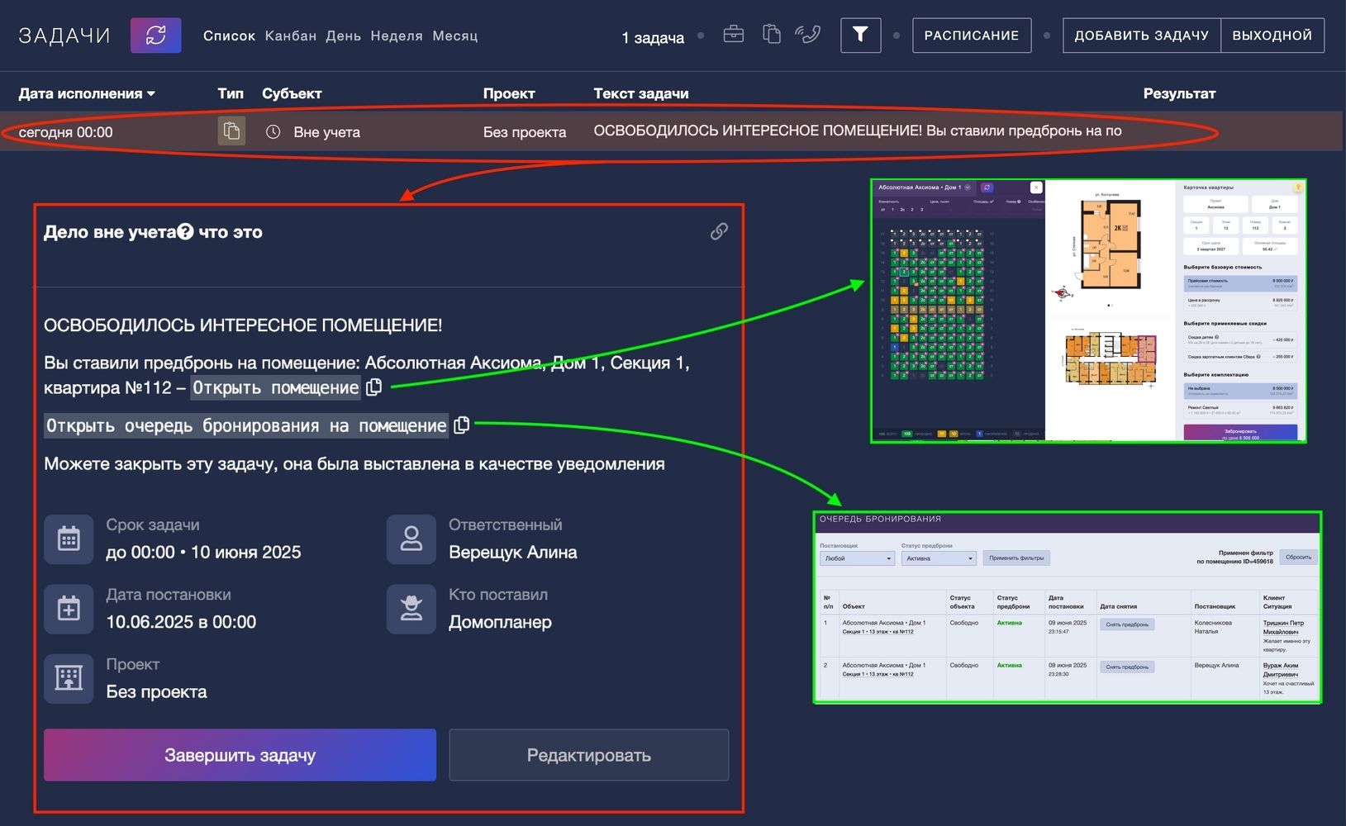Switch to the "Месяц" view
This screenshot has width=1346, height=826.
pos(455,36)
